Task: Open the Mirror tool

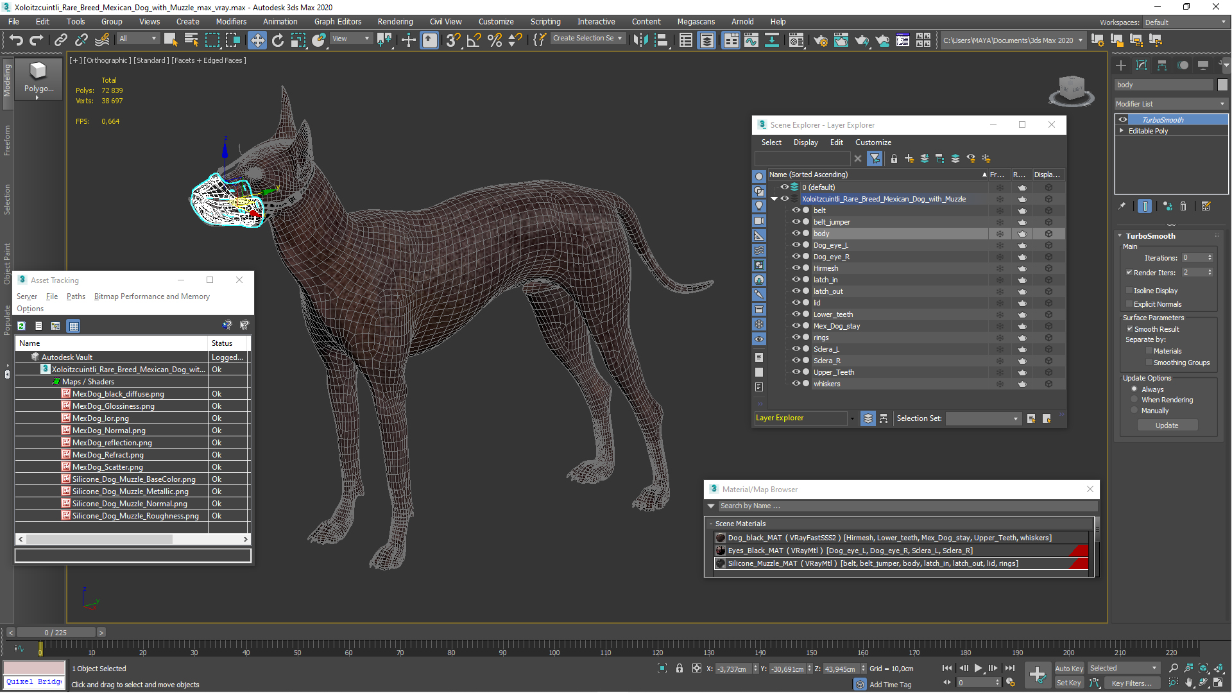Action: (640, 40)
